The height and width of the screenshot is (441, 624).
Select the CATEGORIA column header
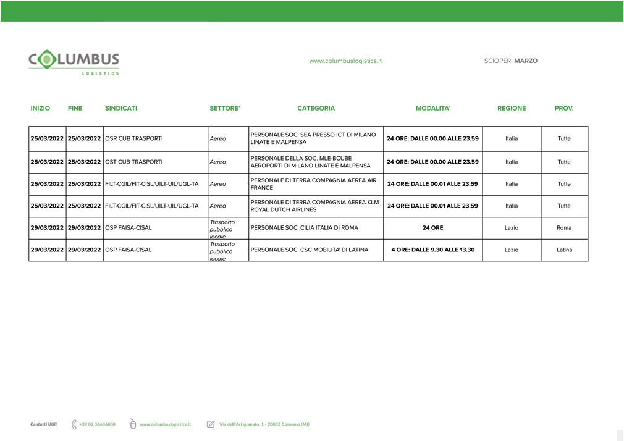tap(316, 108)
